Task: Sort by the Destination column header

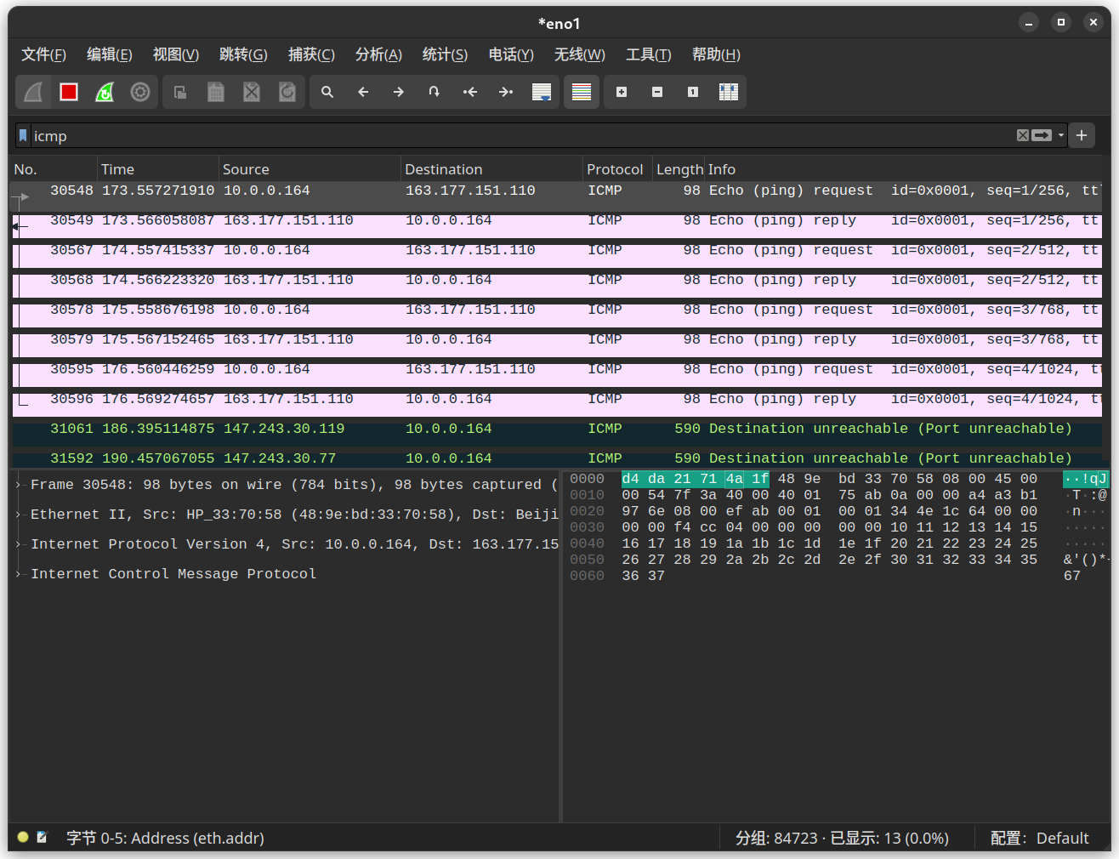Action: pyautogui.click(x=491, y=169)
